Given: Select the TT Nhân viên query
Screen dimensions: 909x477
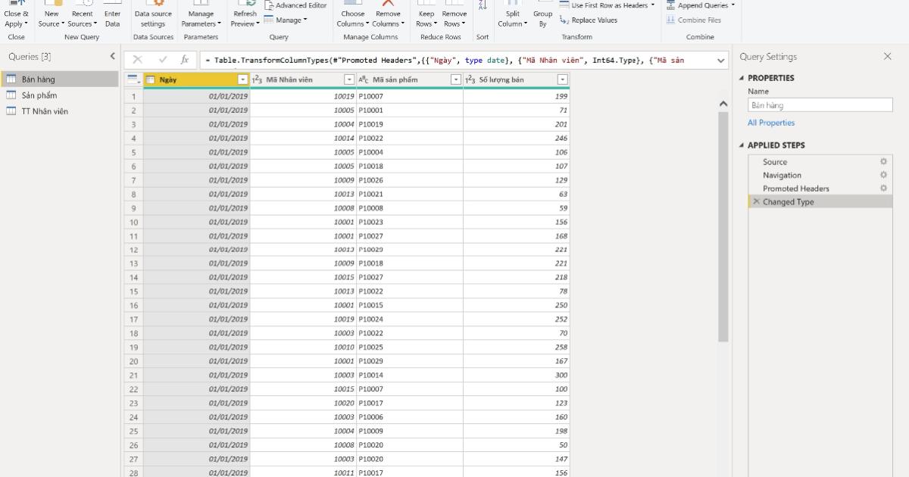Looking at the screenshot, I should click(48, 111).
